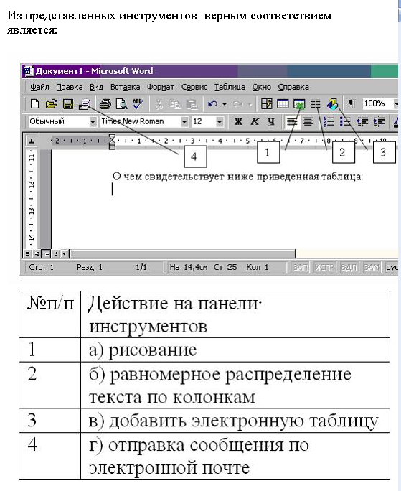Send document by e-mail icon

(x=85, y=104)
